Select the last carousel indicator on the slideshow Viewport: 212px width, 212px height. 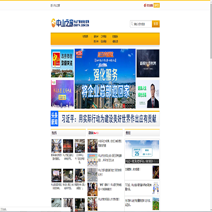click(134, 106)
